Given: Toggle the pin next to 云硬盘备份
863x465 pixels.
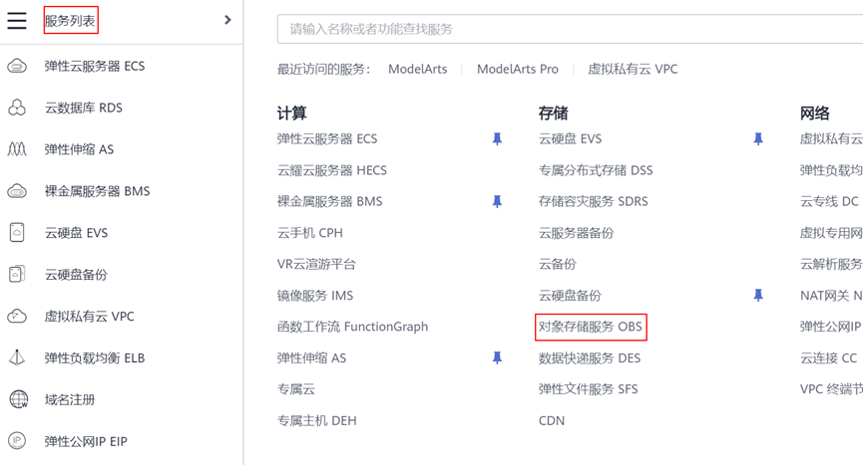Looking at the screenshot, I should pos(758,296).
